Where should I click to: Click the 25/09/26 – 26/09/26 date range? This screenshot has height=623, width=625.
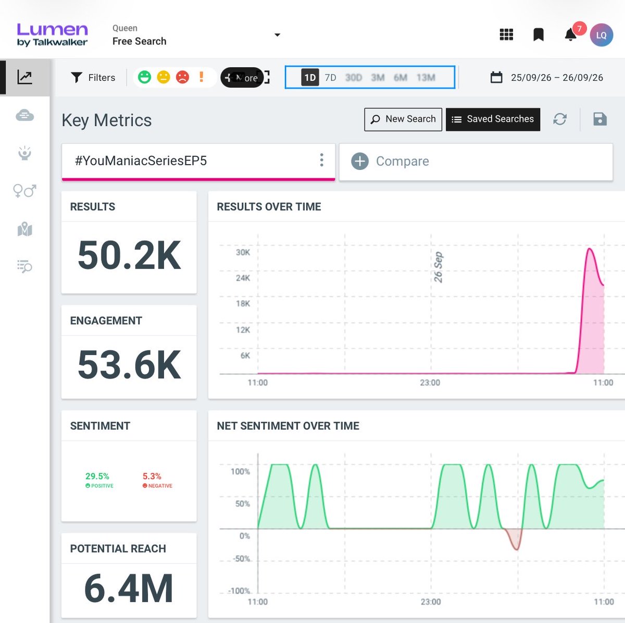tap(557, 78)
